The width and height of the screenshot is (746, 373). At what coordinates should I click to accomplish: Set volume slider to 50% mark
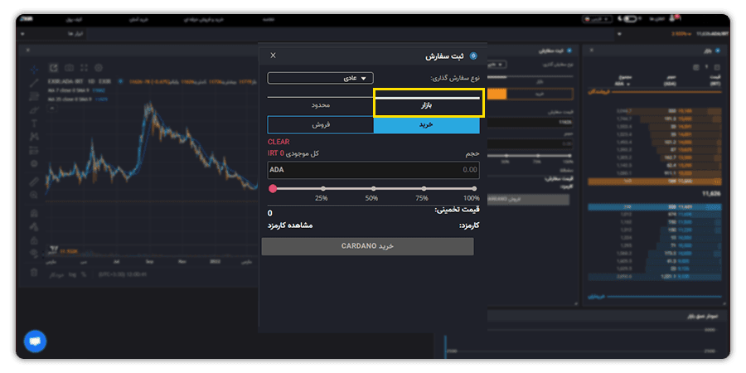tap(374, 189)
